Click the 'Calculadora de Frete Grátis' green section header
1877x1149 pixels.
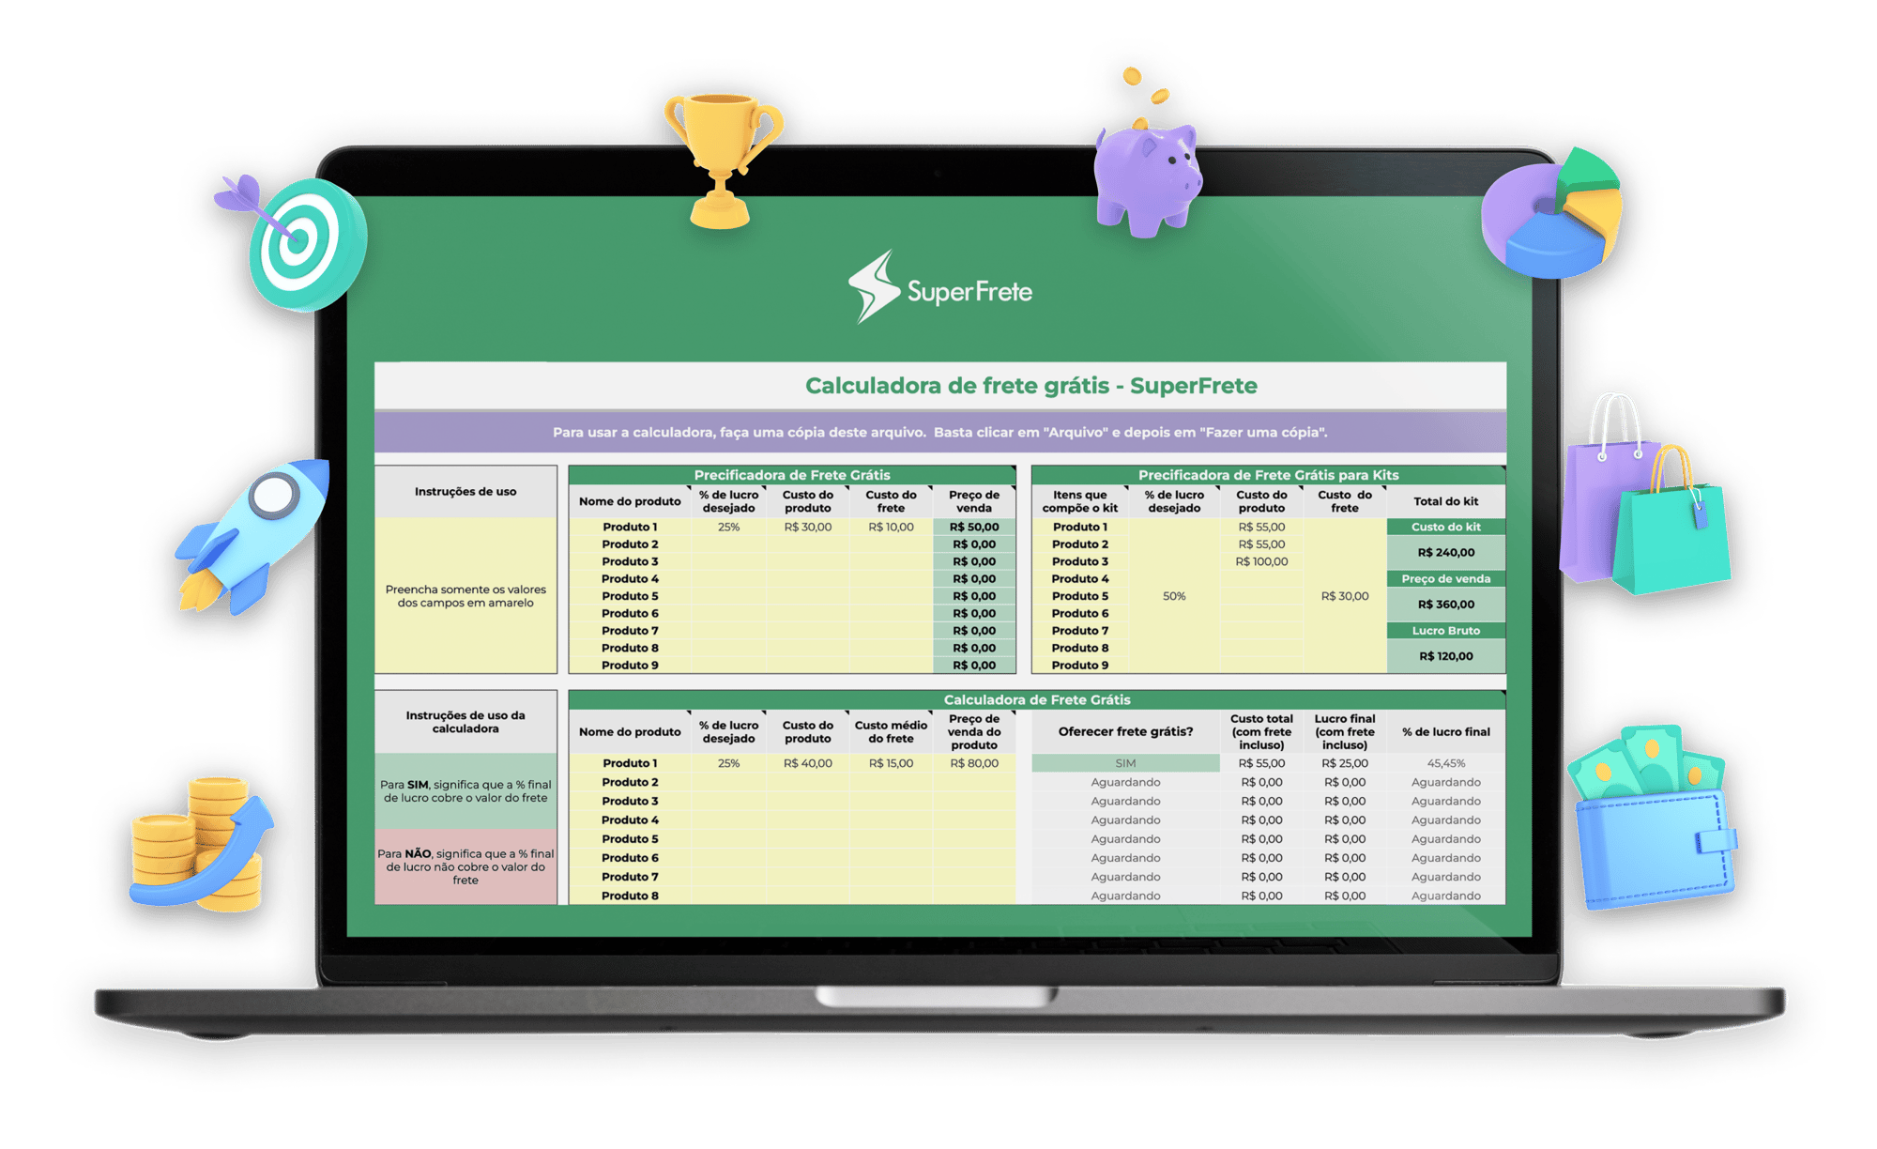pyautogui.click(x=1037, y=699)
